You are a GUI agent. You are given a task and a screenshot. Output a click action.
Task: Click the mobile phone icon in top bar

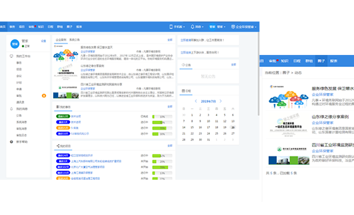[x=171, y=27]
